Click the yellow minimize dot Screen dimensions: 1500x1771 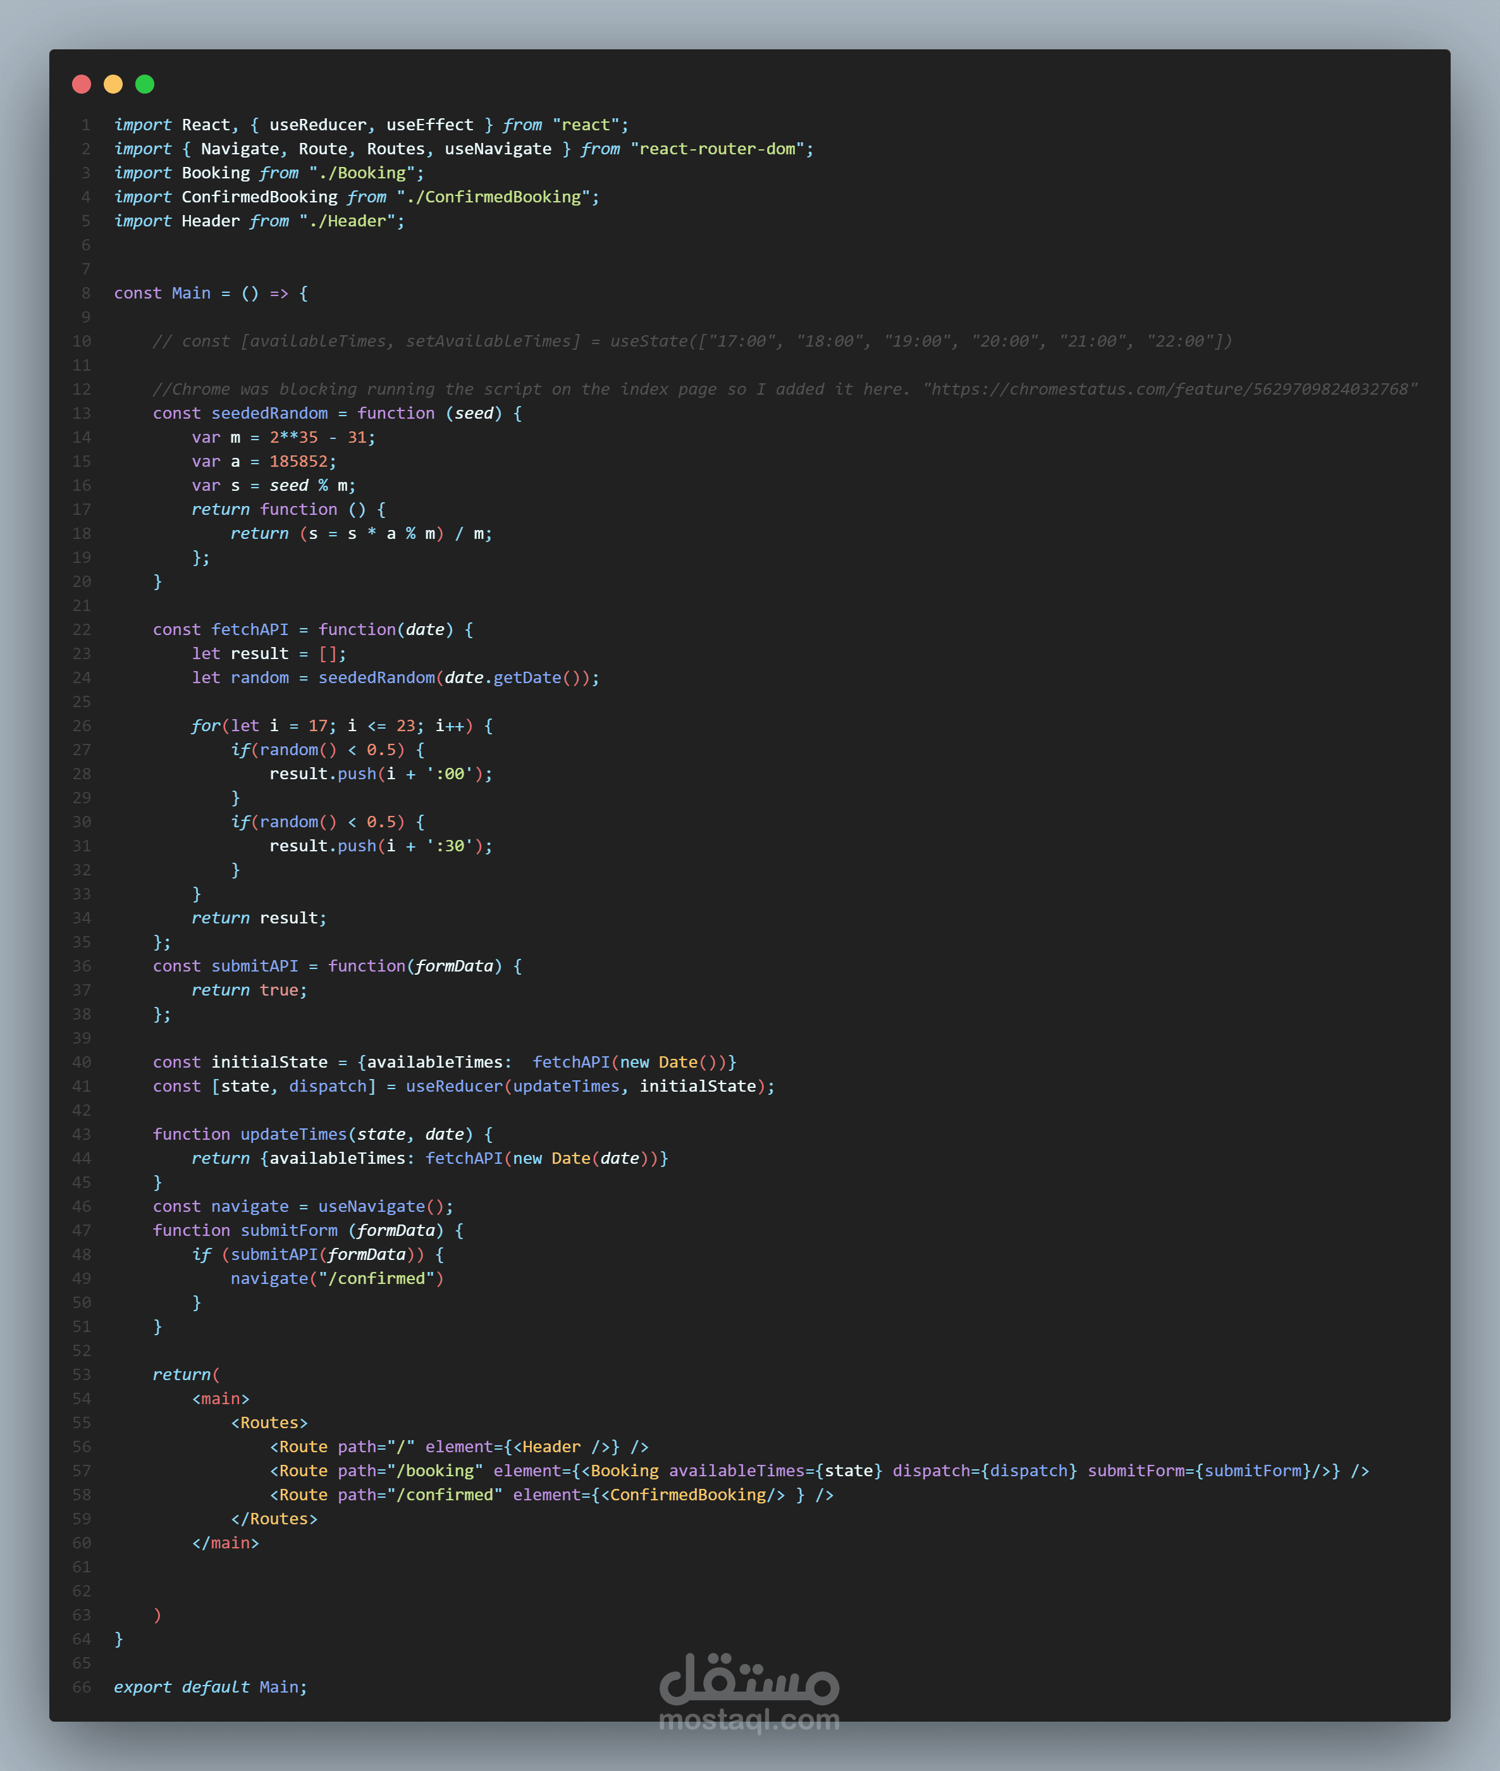[113, 84]
